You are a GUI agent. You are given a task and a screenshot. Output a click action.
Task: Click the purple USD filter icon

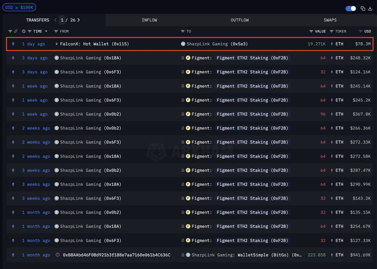coord(361,31)
